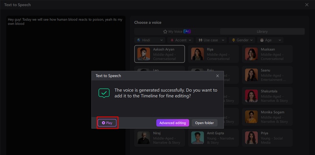The height and width of the screenshot is (155, 315).
Task: Click Advanced editing button
Action: [173, 123]
